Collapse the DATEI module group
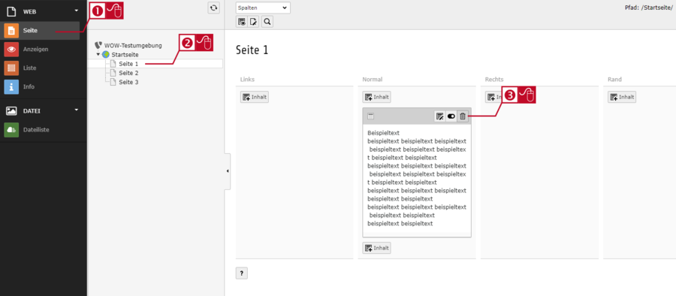Viewport: 676px width, 296px height. click(x=77, y=110)
